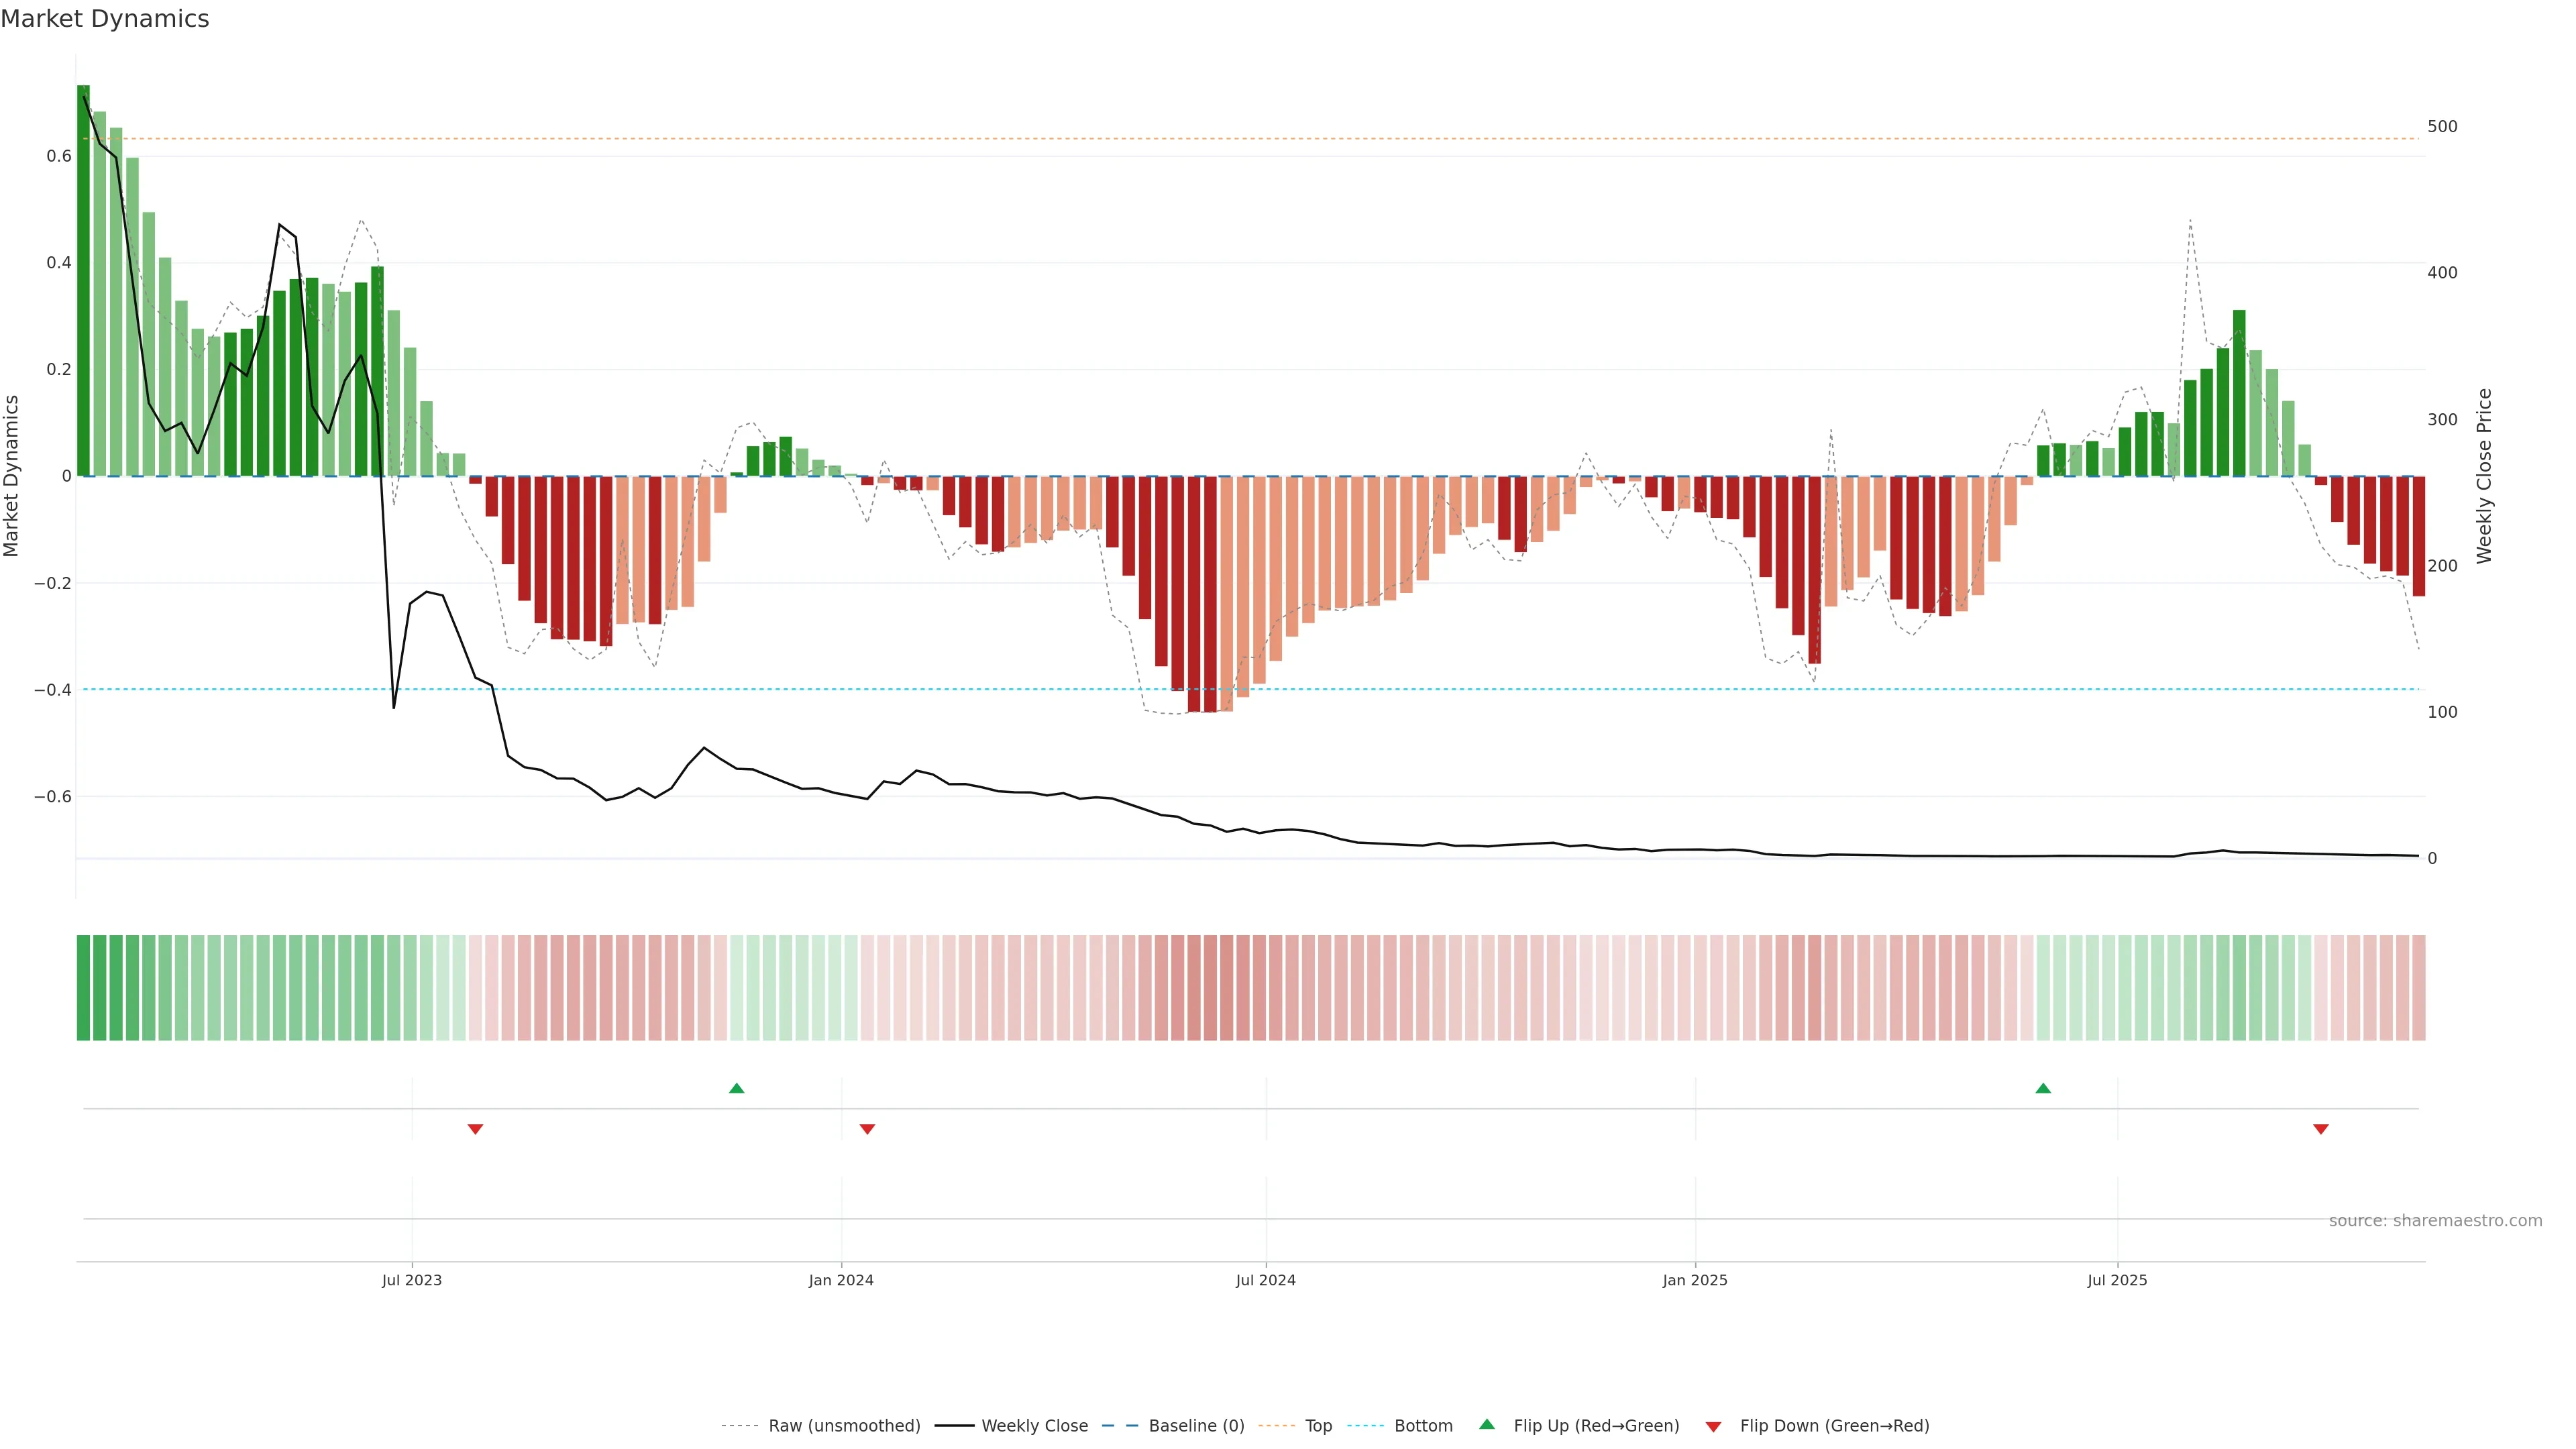Image resolution: width=2576 pixels, height=1449 pixels.
Task: Click the red flip-down marker after Jan 2024
Action: pos(867,1129)
